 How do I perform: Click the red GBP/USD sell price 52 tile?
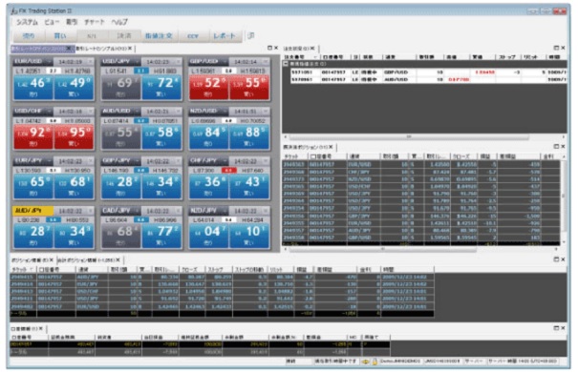tap(208, 88)
